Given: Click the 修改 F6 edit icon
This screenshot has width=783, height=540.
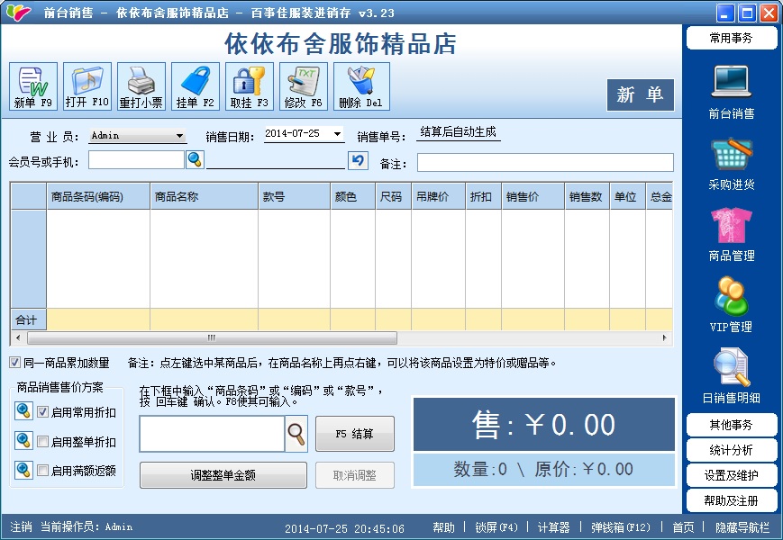Looking at the screenshot, I should pyautogui.click(x=303, y=86).
